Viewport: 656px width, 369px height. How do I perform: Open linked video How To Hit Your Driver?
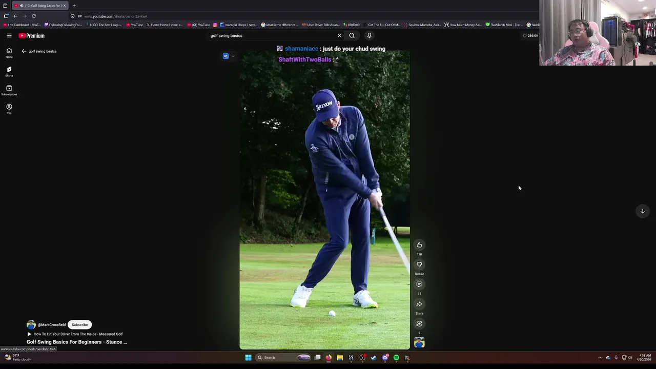(75, 334)
